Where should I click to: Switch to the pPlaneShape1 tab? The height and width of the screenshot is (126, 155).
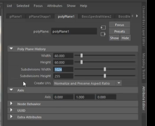(40, 17)
